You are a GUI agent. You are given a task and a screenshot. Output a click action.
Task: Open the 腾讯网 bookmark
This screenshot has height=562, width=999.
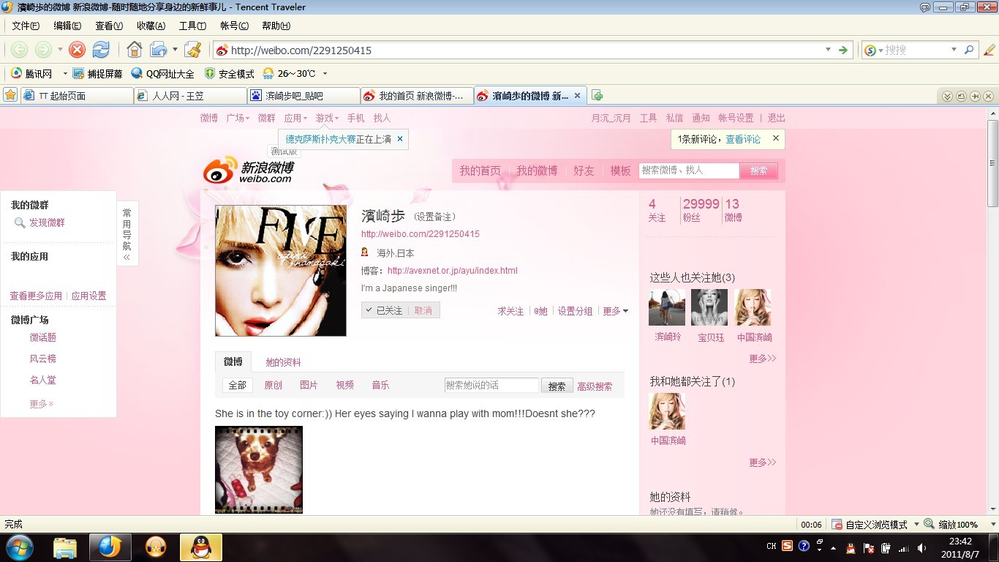point(32,74)
